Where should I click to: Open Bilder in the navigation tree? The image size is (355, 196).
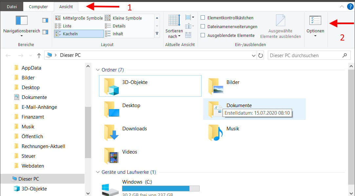(x=28, y=78)
